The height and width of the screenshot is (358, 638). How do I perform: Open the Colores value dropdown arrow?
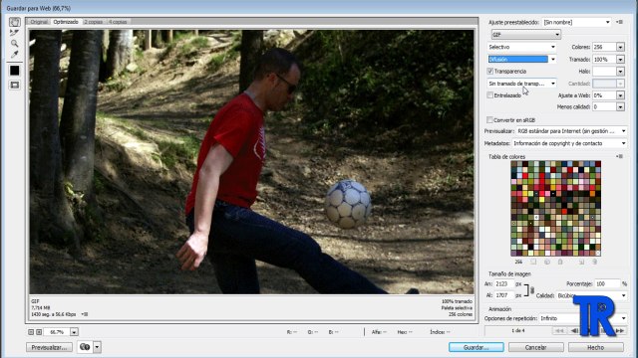[x=620, y=47]
